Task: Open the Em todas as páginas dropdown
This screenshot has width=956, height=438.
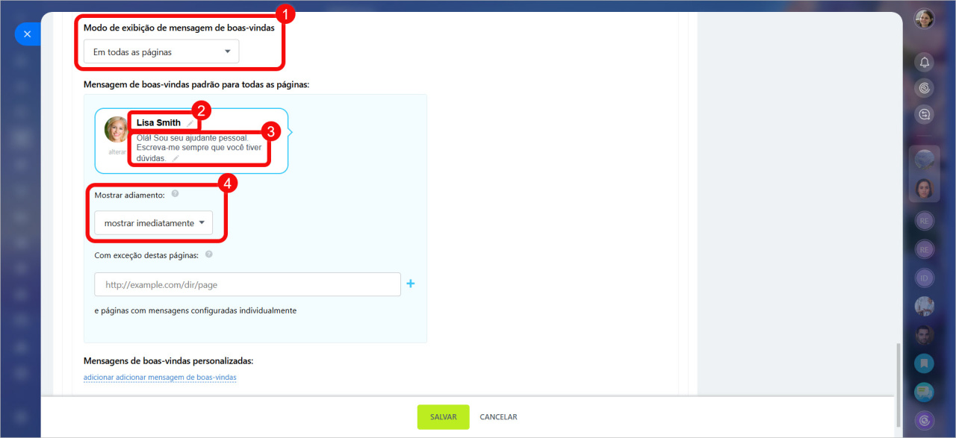Action: [x=161, y=51]
